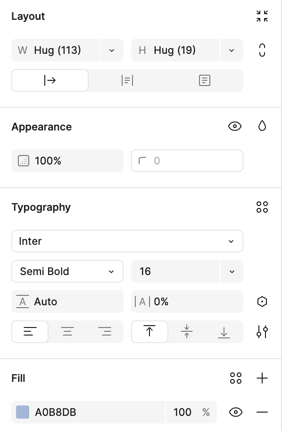Viewport: 282px width, 431px height.
Task: Expand the width Hug (113) dropdown arrow
Action: (x=112, y=50)
